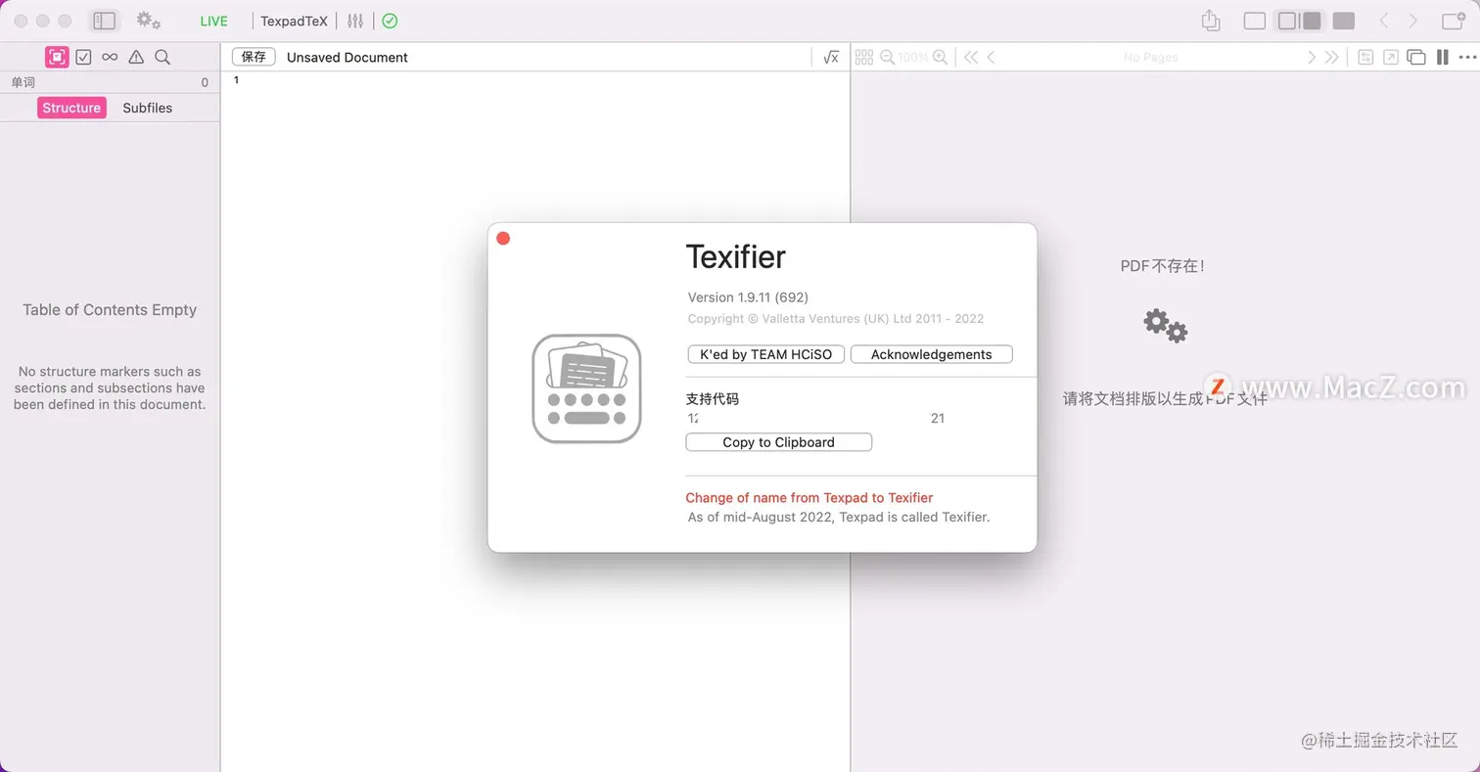Click the sync scroll PDF icon
1480x772 pixels.
(x=1365, y=57)
